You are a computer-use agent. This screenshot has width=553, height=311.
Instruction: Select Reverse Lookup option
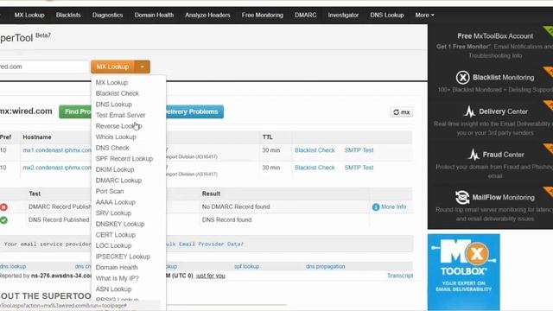coord(118,126)
